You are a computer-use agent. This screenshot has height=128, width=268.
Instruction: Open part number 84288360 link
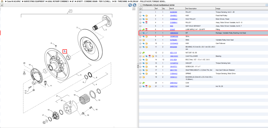pos(173,12)
